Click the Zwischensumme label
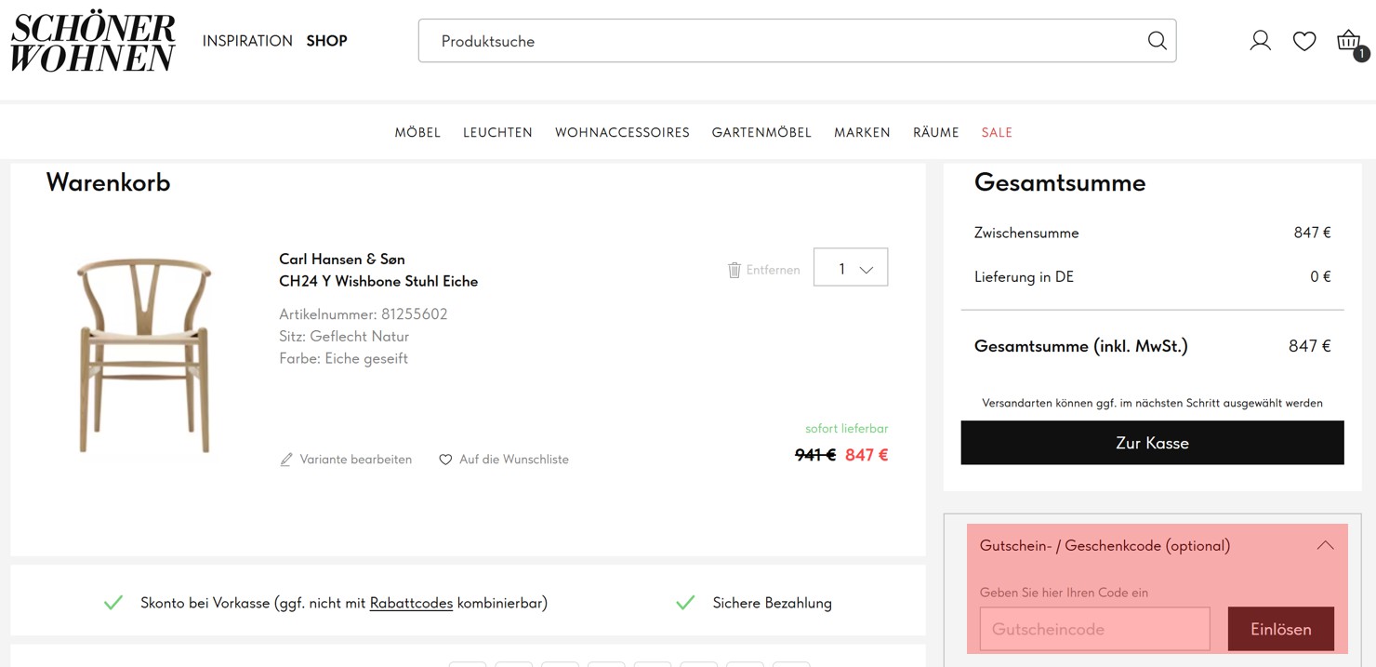 tap(1026, 233)
